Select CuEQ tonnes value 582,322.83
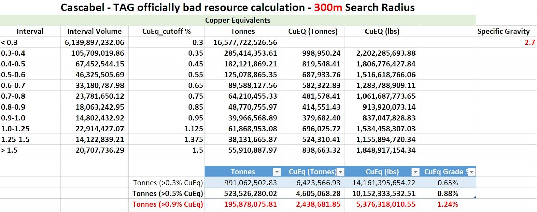 313,85
